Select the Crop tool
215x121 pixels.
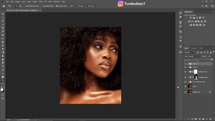point(3,28)
